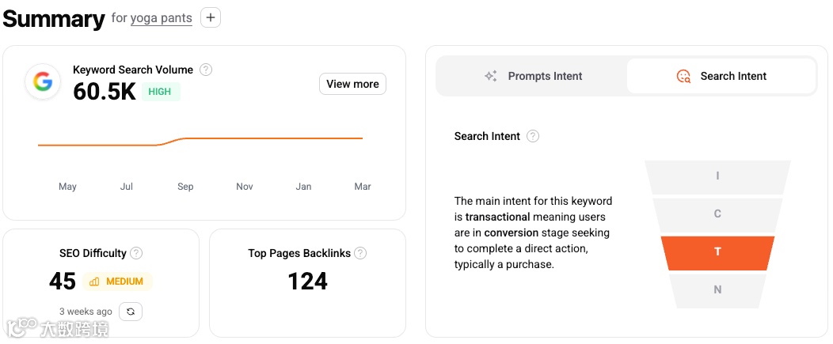This screenshot has height=344, width=833.
Task: Click the Google logo icon
Action: pyautogui.click(x=43, y=82)
